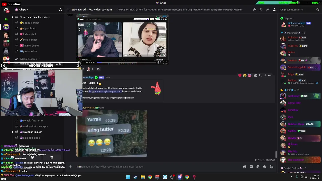Screen dimensions: 322x181
Task: Toggle the member list icon
Action: click(274, 10)
